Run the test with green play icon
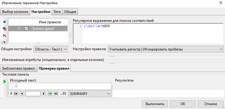225x109 pixels. tap(4, 82)
